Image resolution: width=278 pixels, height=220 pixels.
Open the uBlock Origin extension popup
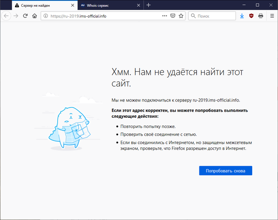pyautogui.click(x=251, y=16)
